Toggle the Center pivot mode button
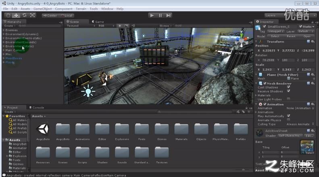 point(50,16)
